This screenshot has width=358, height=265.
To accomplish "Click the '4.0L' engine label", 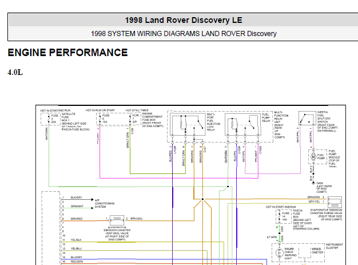I will [15, 73].
